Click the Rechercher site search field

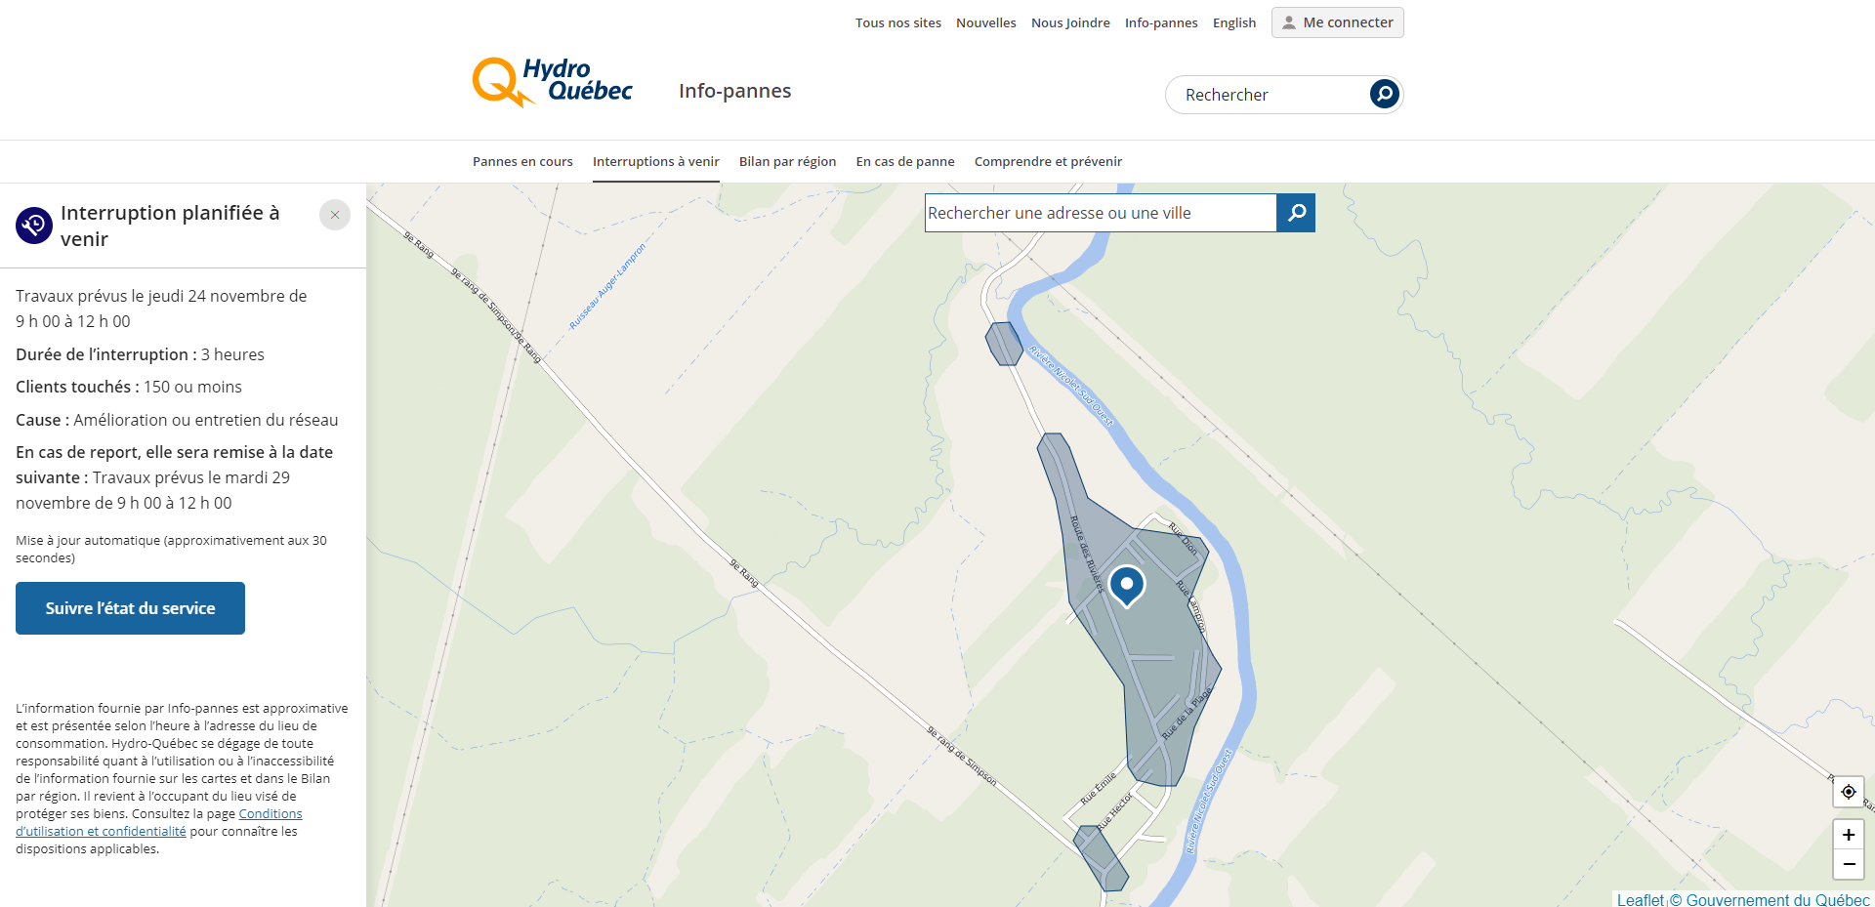1268,95
